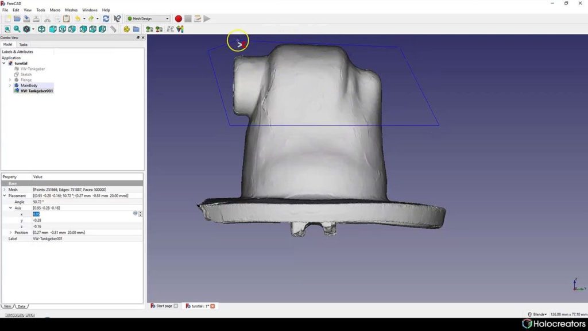Click the Open folder icon
The image size is (588, 331).
click(x=17, y=19)
